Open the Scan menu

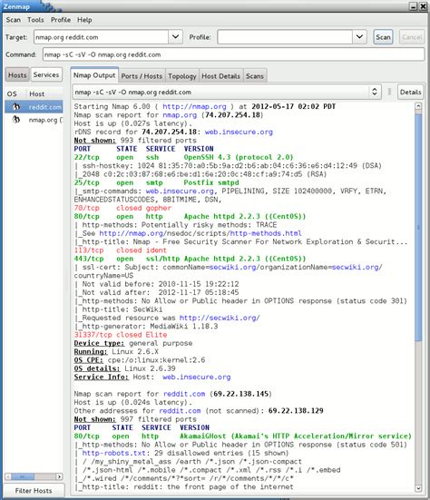coord(13,20)
